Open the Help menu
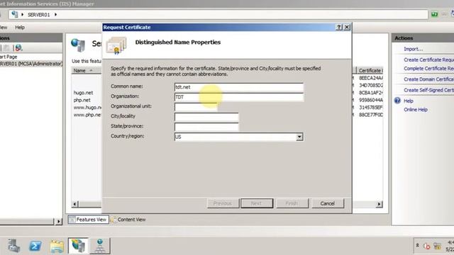This screenshot has width=454, height=255. point(20,28)
